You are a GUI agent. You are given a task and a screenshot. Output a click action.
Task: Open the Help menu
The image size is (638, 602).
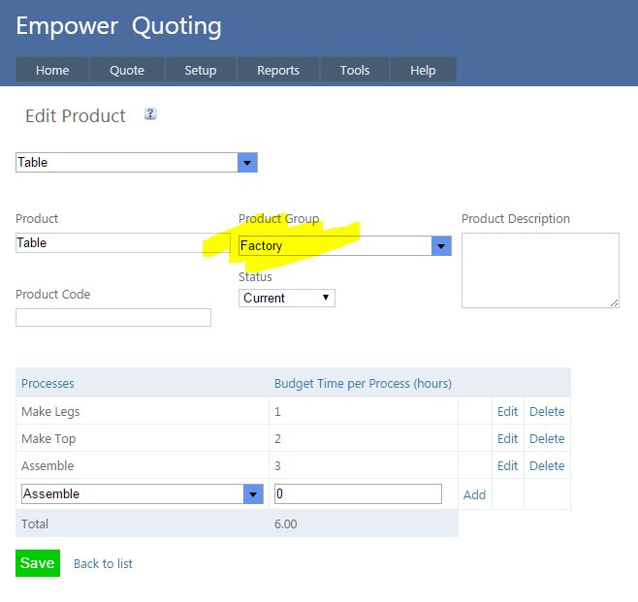[423, 70]
